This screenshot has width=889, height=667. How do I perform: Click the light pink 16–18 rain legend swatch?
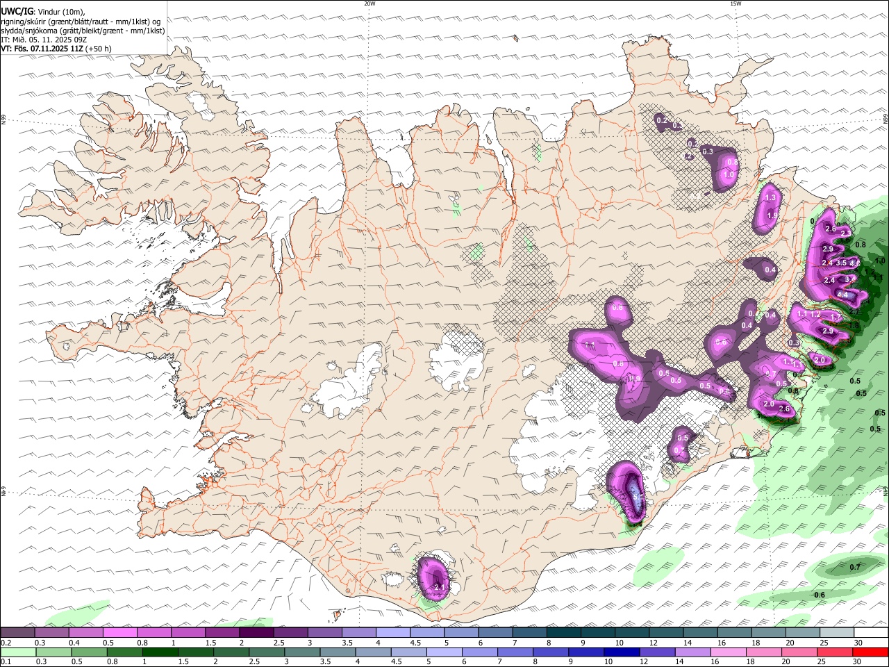point(729,652)
